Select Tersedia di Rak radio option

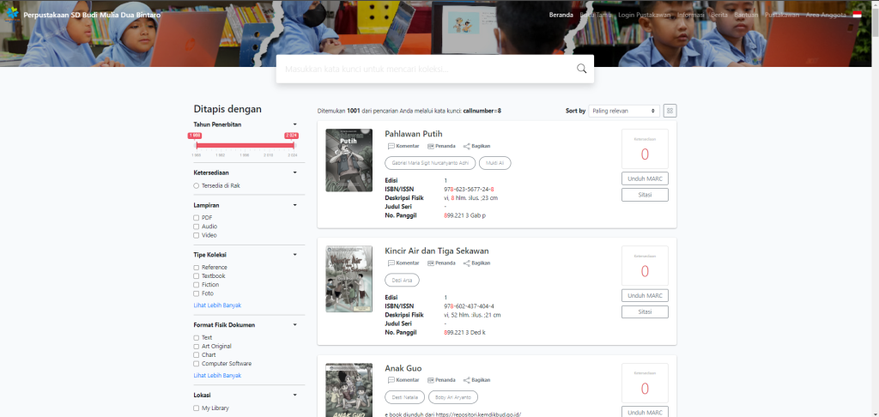197,185
